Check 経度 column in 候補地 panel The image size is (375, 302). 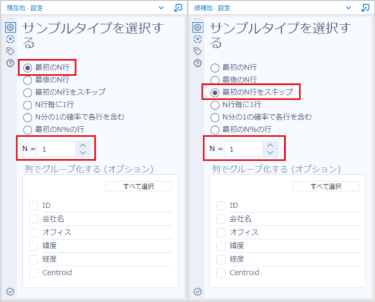(x=221, y=259)
